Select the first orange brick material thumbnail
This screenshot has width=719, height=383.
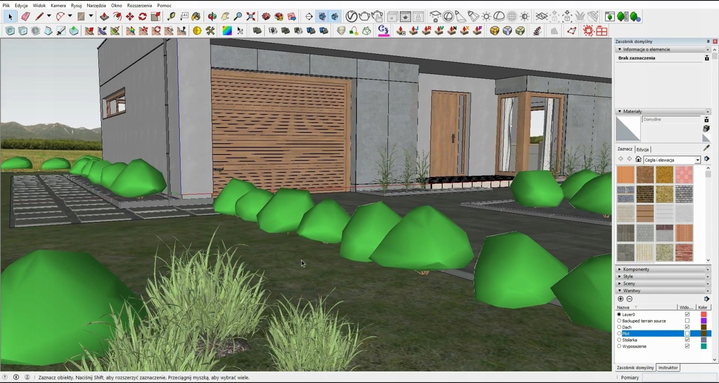625,175
